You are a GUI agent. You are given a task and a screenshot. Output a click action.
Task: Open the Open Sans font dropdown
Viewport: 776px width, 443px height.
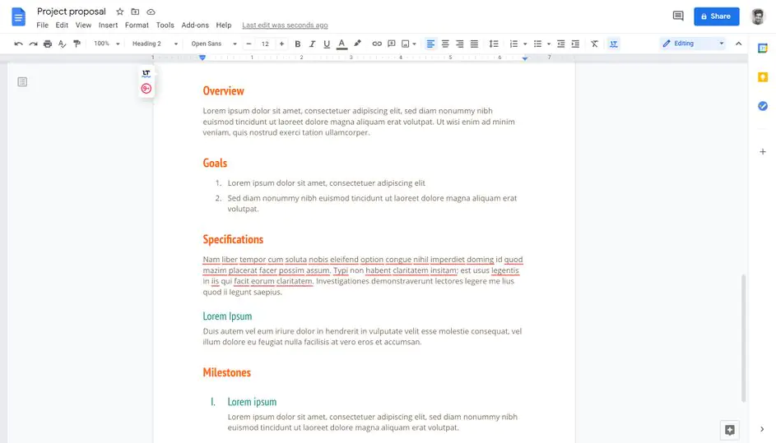(214, 44)
